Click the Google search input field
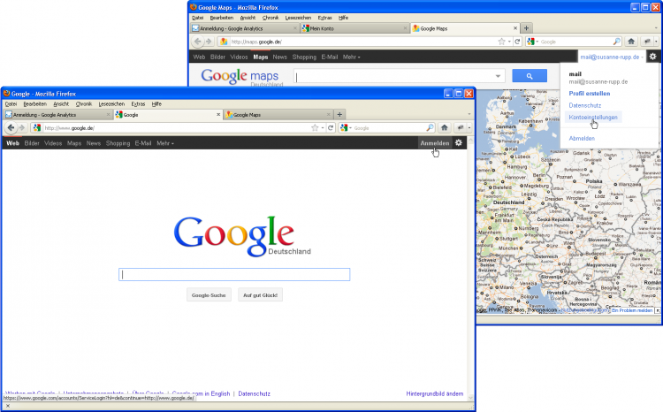The width and height of the screenshot is (663, 412). click(x=234, y=274)
